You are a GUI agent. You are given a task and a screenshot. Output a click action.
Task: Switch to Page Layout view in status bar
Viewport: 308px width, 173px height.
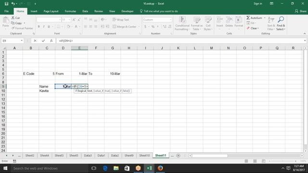click(x=255, y=161)
